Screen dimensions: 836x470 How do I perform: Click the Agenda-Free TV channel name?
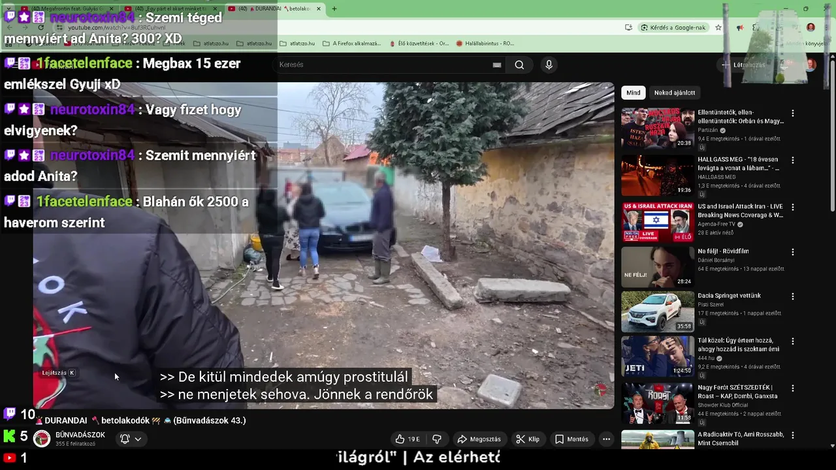pyautogui.click(x=716, y=224)
